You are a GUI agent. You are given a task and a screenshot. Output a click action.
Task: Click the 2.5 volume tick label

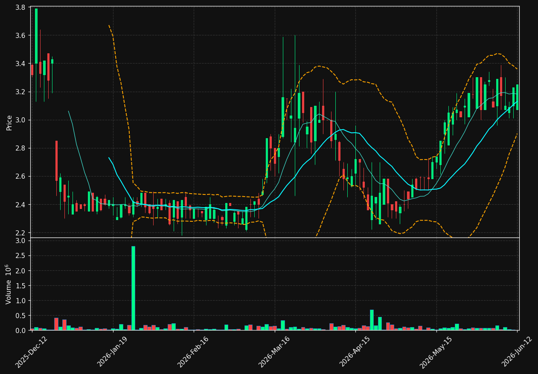pyautogui.click(x=21, y=256)
